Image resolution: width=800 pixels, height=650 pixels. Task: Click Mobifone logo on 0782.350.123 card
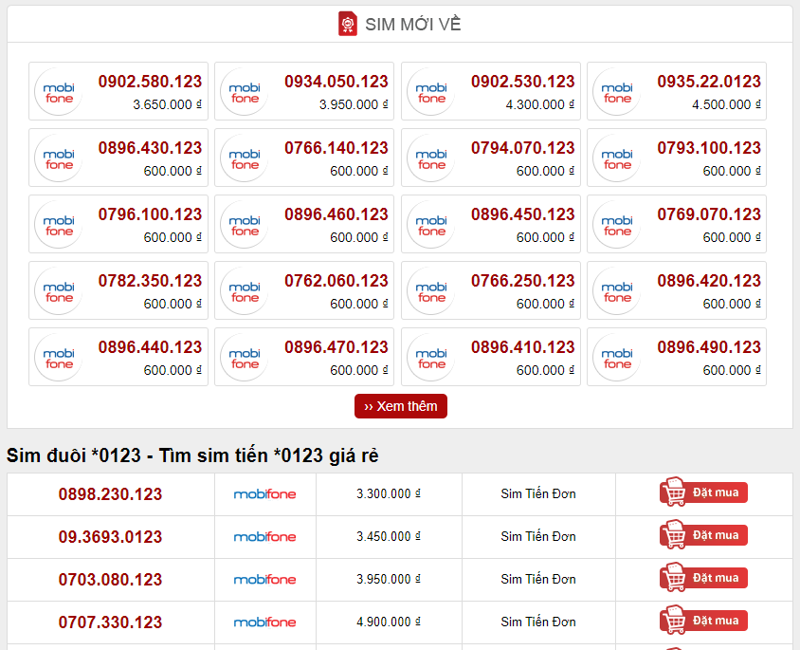[x=59, y=291]
